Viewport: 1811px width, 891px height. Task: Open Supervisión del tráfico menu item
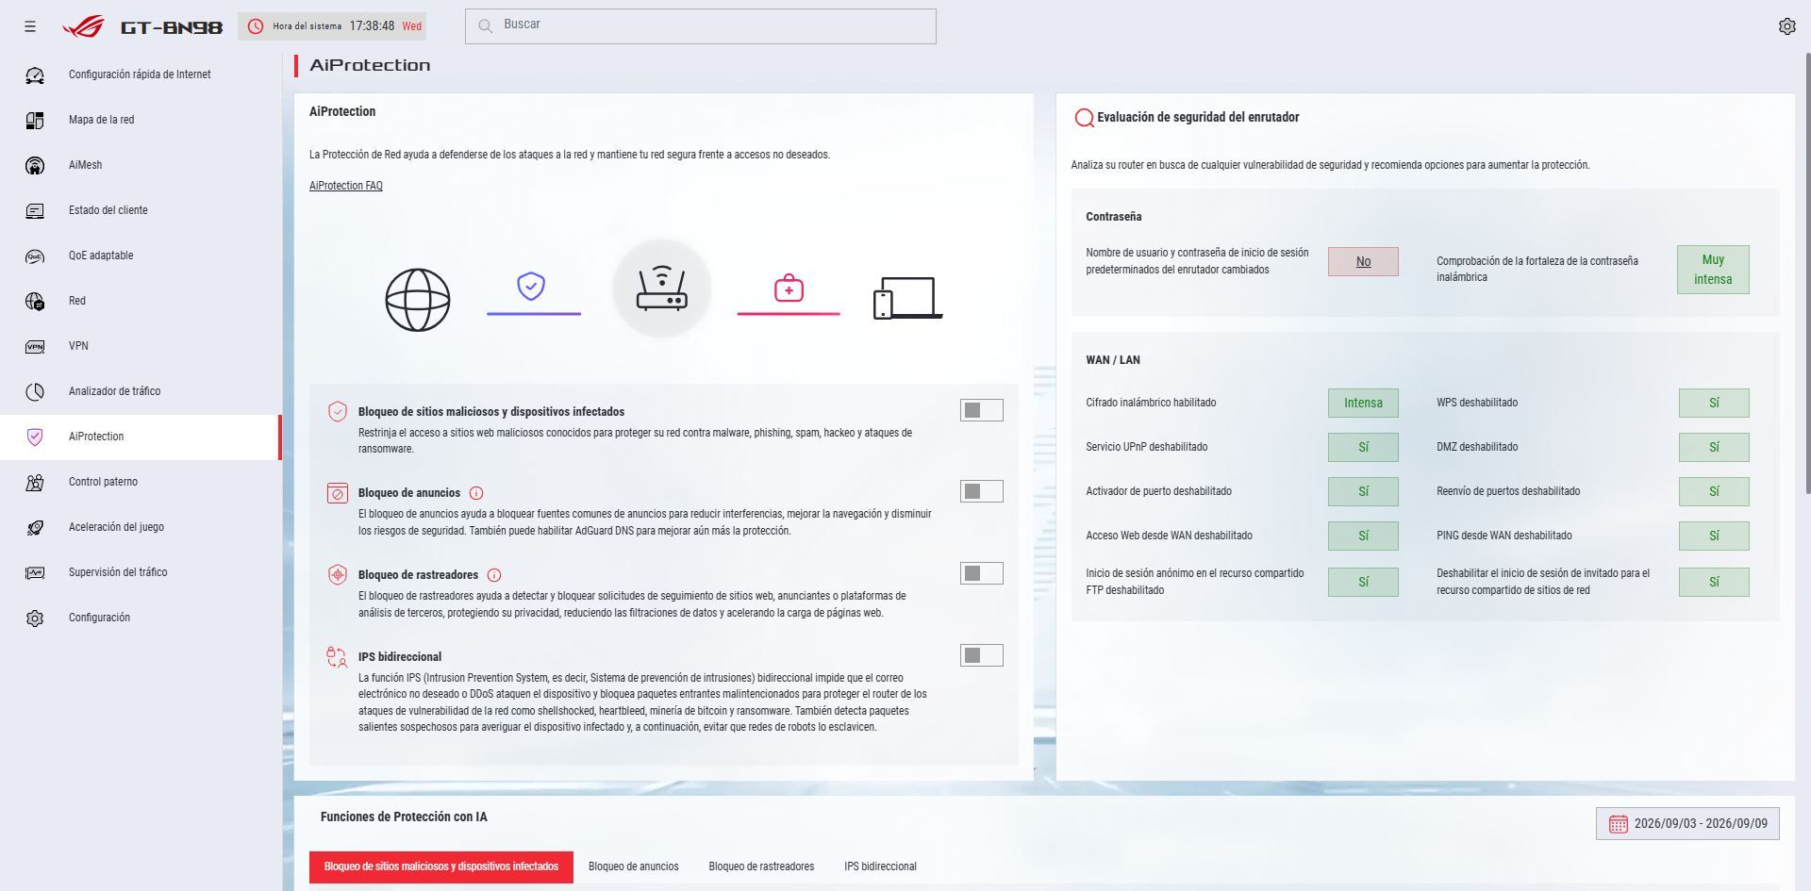coord(141,572)
